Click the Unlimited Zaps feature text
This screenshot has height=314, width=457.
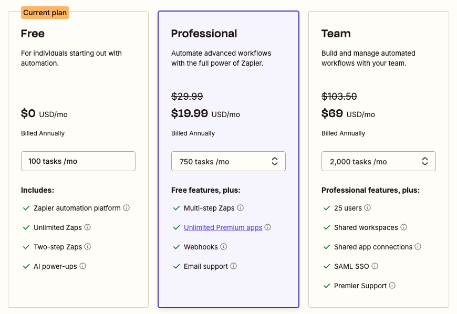click(58, 227)
